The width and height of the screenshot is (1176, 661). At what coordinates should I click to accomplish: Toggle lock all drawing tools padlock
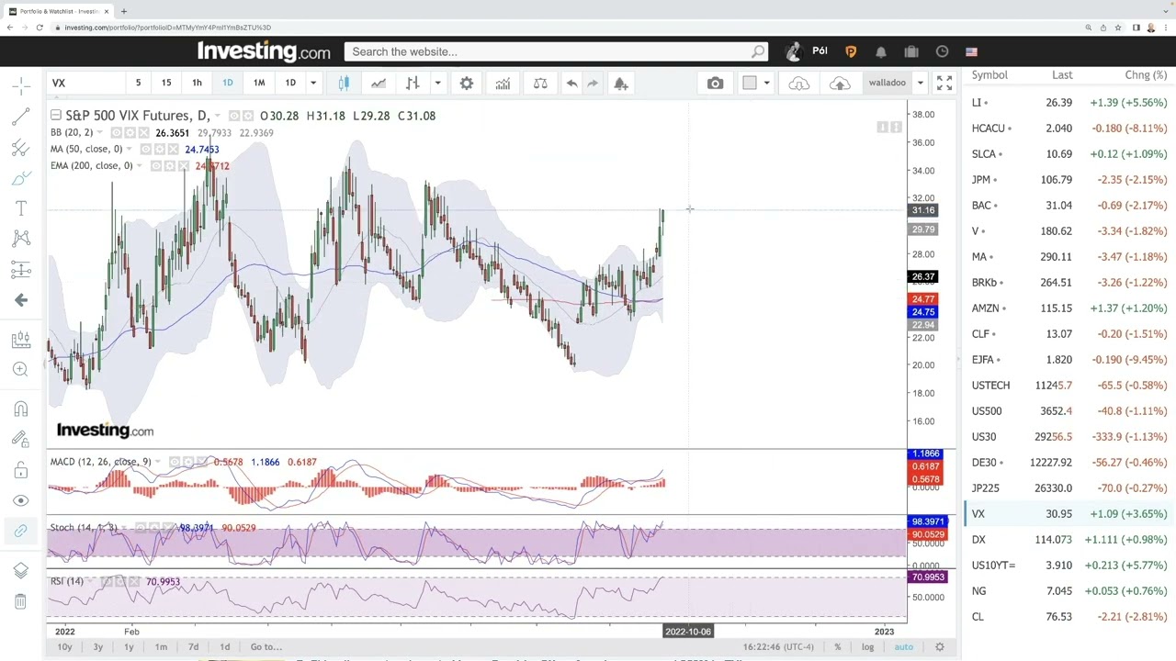click(20, 471)
